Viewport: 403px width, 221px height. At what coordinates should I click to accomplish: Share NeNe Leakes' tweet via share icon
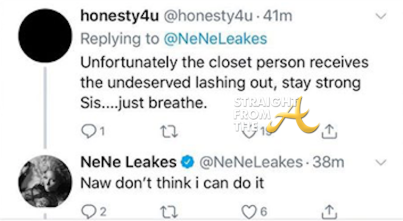pos(329,211)
